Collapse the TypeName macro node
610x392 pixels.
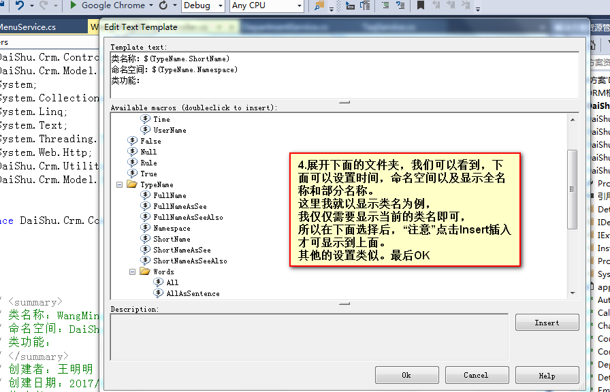point(118,185)
